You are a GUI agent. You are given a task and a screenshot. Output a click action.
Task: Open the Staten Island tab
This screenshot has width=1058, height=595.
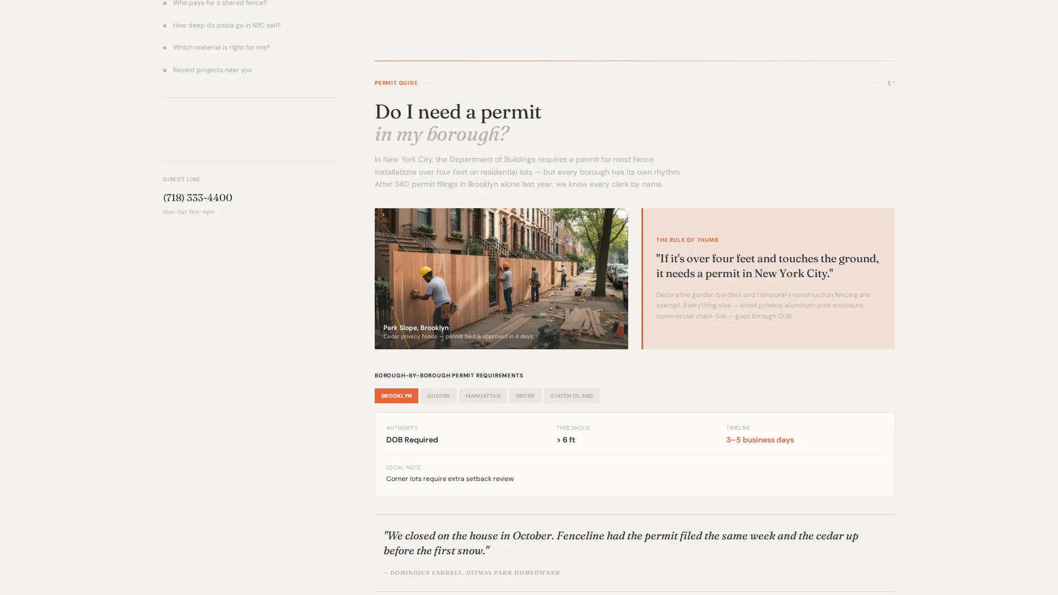coord(571,396)
